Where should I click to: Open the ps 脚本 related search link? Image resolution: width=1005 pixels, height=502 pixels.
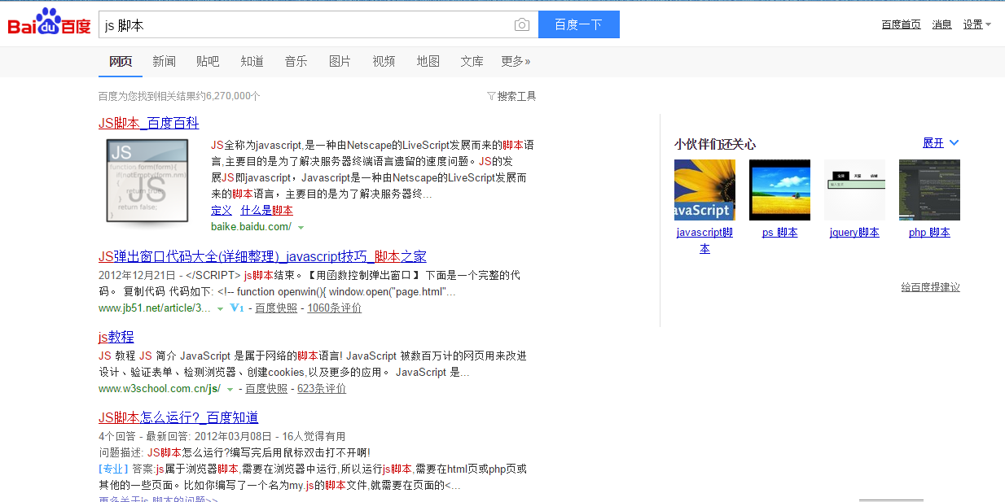pyautogui.click(x=779, y=233)
